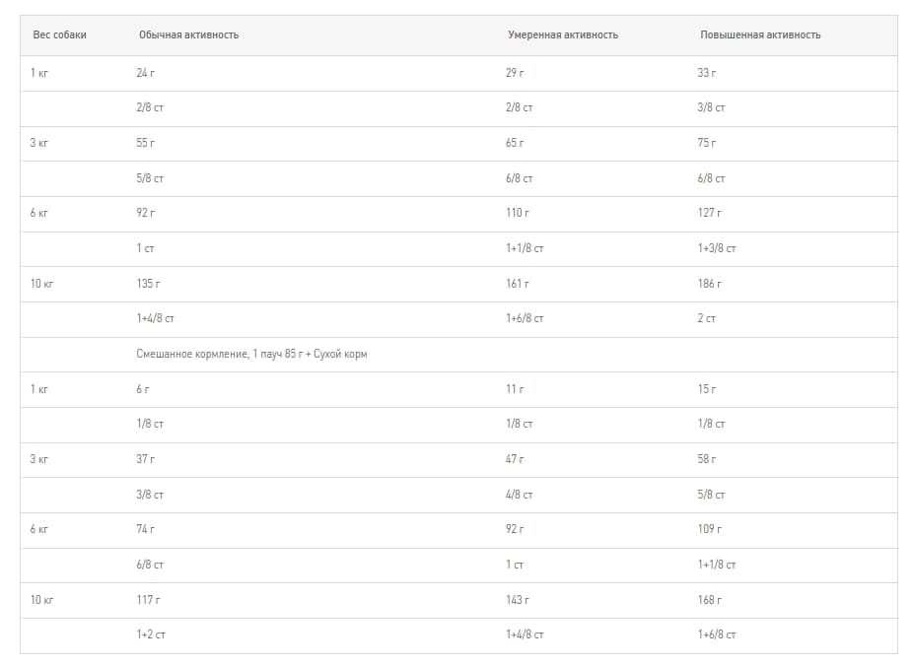
Task: Click the "127 г" cell
Action: pyautogui.click(x=710, y=213)
